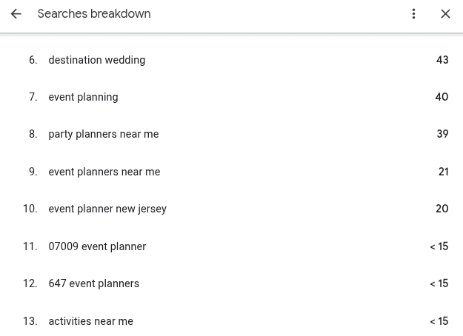Click the count 40 for event planning
Viewport: 463px width, 336px height.
(x=442, y=97)
